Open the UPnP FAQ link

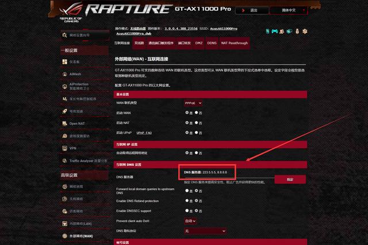(x=144, y=133)
